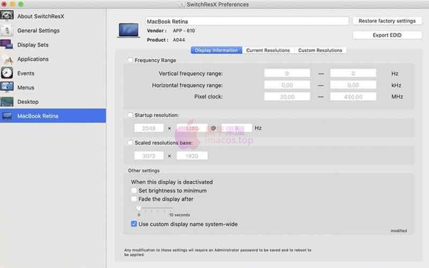Click the Desktop sidebar icon
The image size is (429, 268).
pos(7,102)
